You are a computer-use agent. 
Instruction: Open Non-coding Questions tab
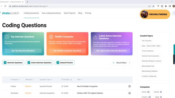click(x=51, y=13)
